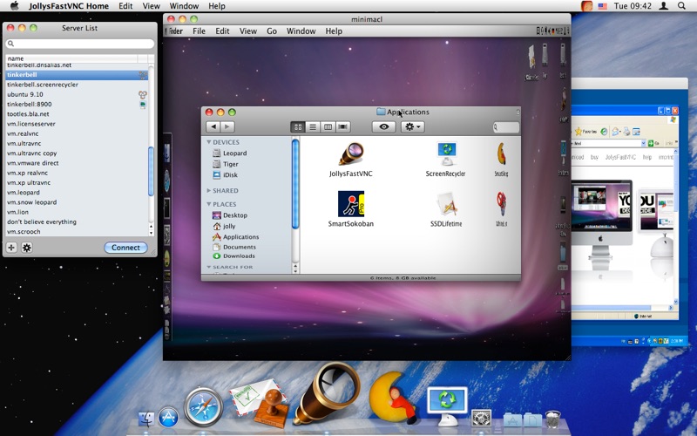The height and width of the screenshot is (436, 697).
Task: Click the Connect button
Action: pos(125,248)
